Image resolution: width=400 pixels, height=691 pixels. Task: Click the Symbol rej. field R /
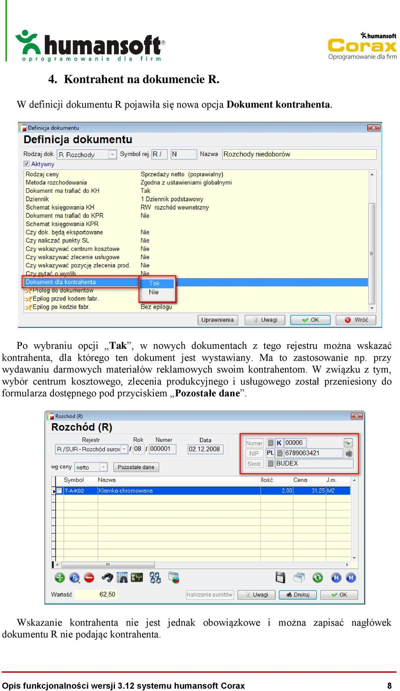(x=159, y=154)
